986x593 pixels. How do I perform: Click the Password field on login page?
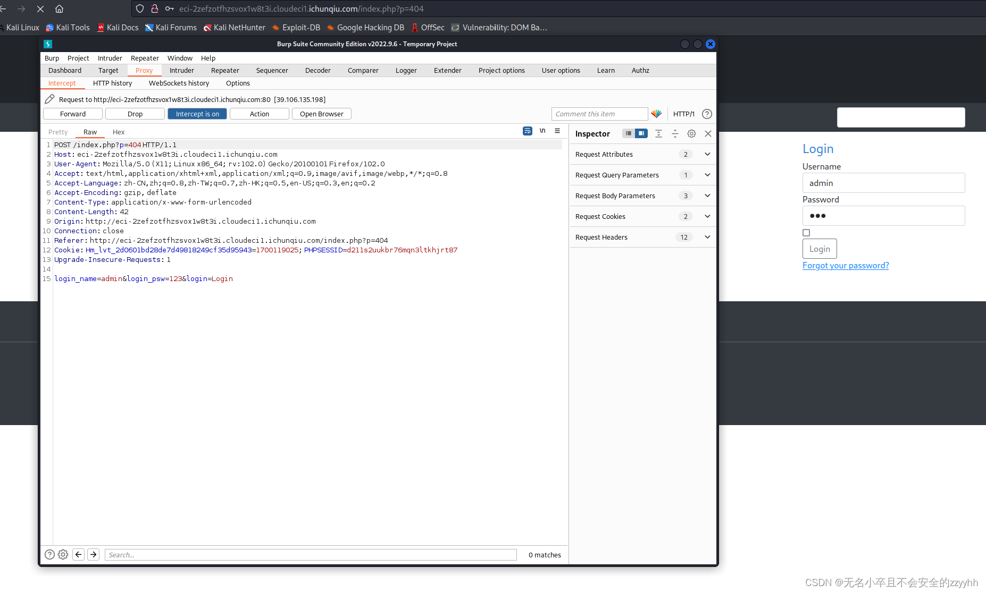pyautogui.click(x=883, y=216)
